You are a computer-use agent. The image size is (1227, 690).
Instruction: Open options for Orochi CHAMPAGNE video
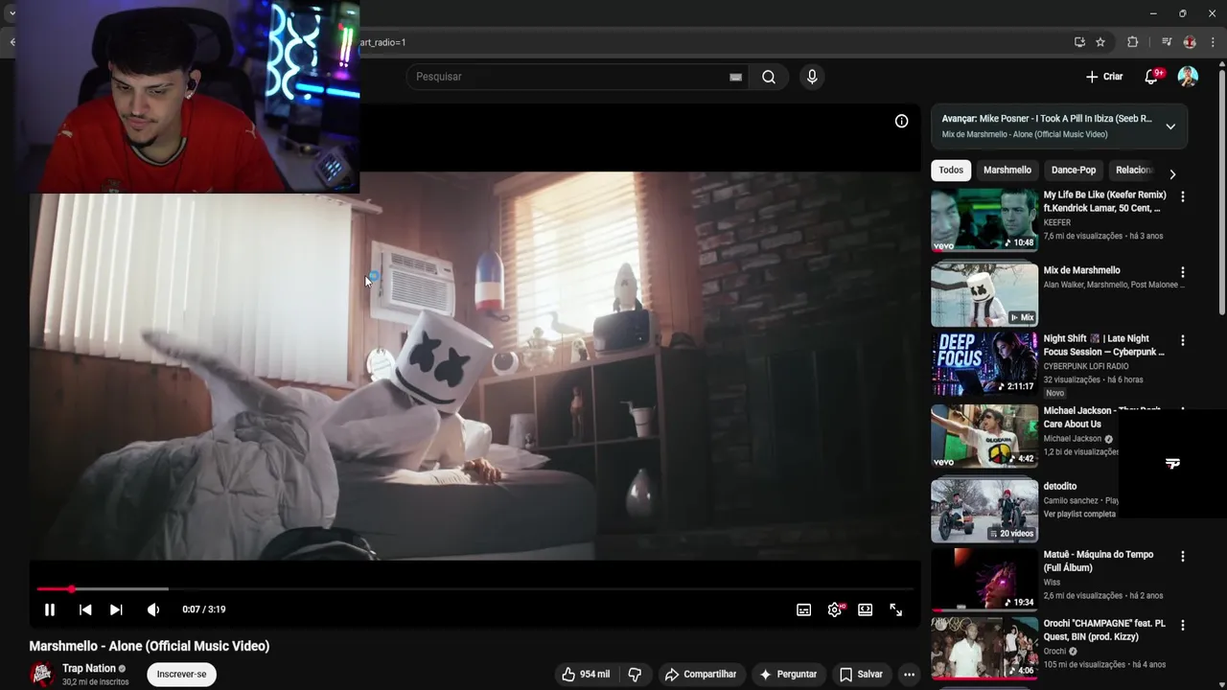pos(1182,625)
